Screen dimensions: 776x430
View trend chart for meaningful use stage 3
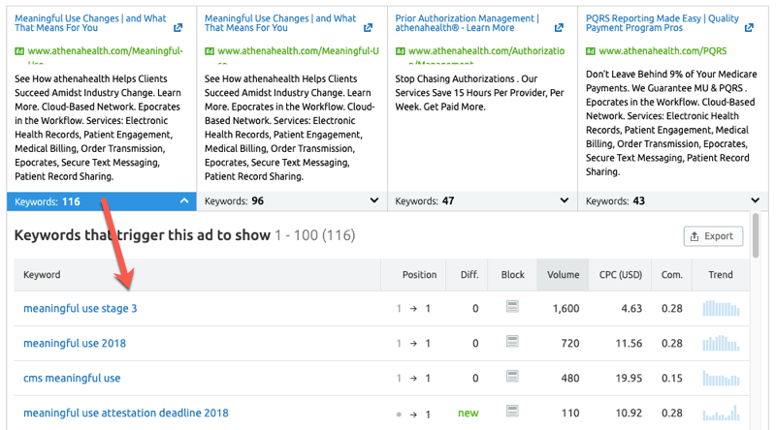720,308
